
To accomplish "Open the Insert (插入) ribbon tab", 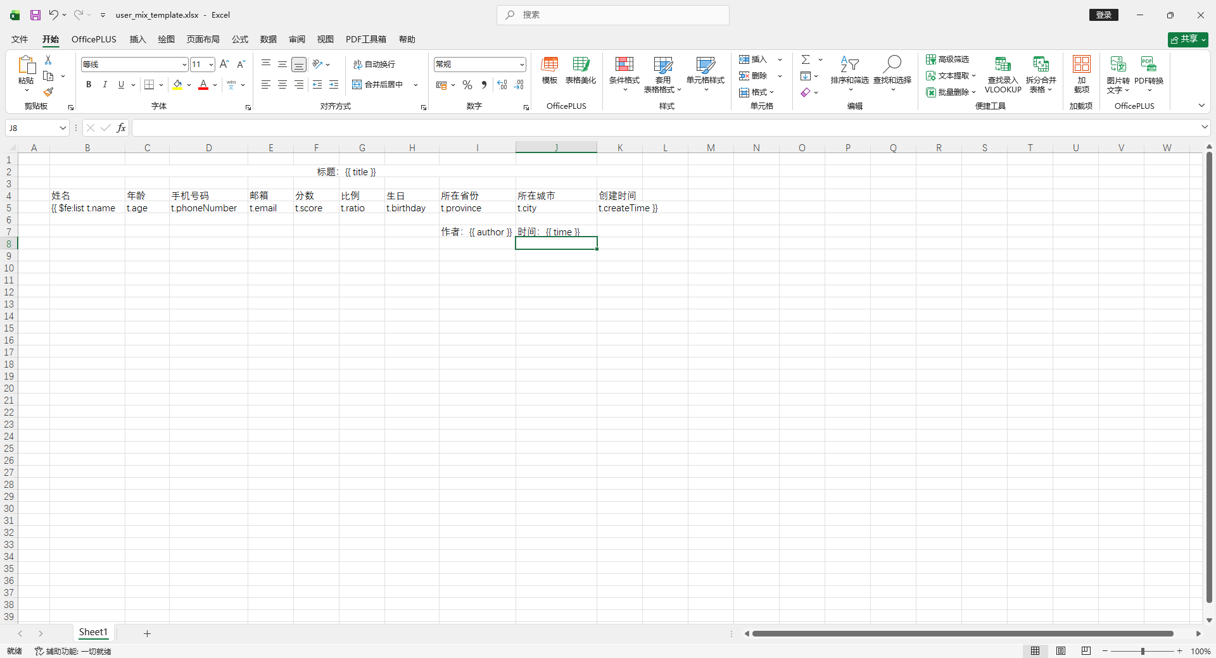I will (137, 39).
